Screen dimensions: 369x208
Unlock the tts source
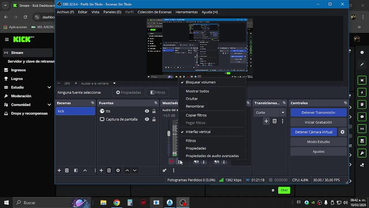point(154,111)
